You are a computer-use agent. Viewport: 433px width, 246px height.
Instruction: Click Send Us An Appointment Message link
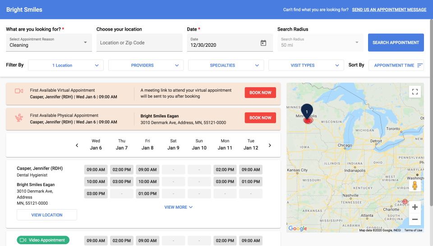(389, 9)
